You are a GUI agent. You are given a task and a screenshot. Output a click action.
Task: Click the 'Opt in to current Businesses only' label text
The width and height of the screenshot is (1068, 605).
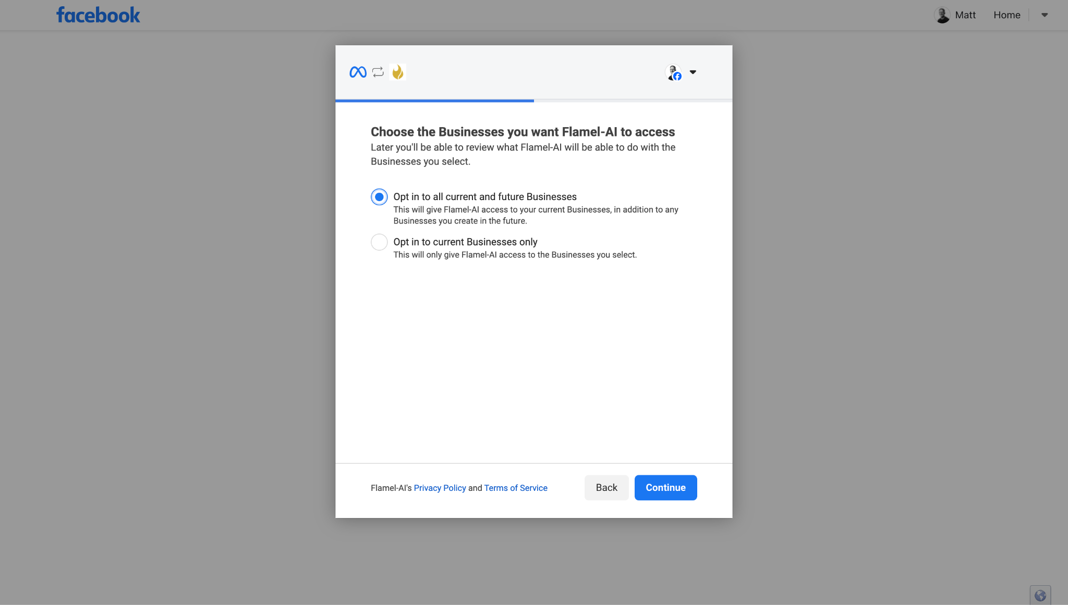pos(465,242)
